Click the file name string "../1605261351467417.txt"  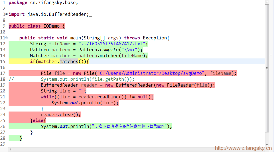[112, 44]
